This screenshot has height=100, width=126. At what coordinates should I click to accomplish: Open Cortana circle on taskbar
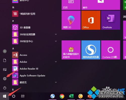tap(14, 96)
